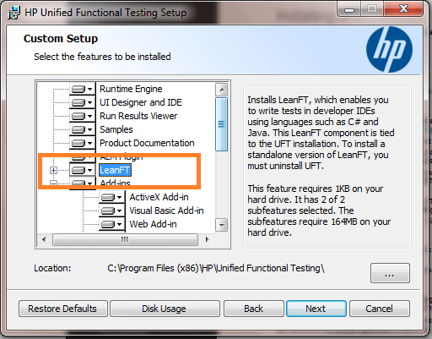Select the LeanFT feature label
This screenshot has width=432, height=339.
[115, 170]
